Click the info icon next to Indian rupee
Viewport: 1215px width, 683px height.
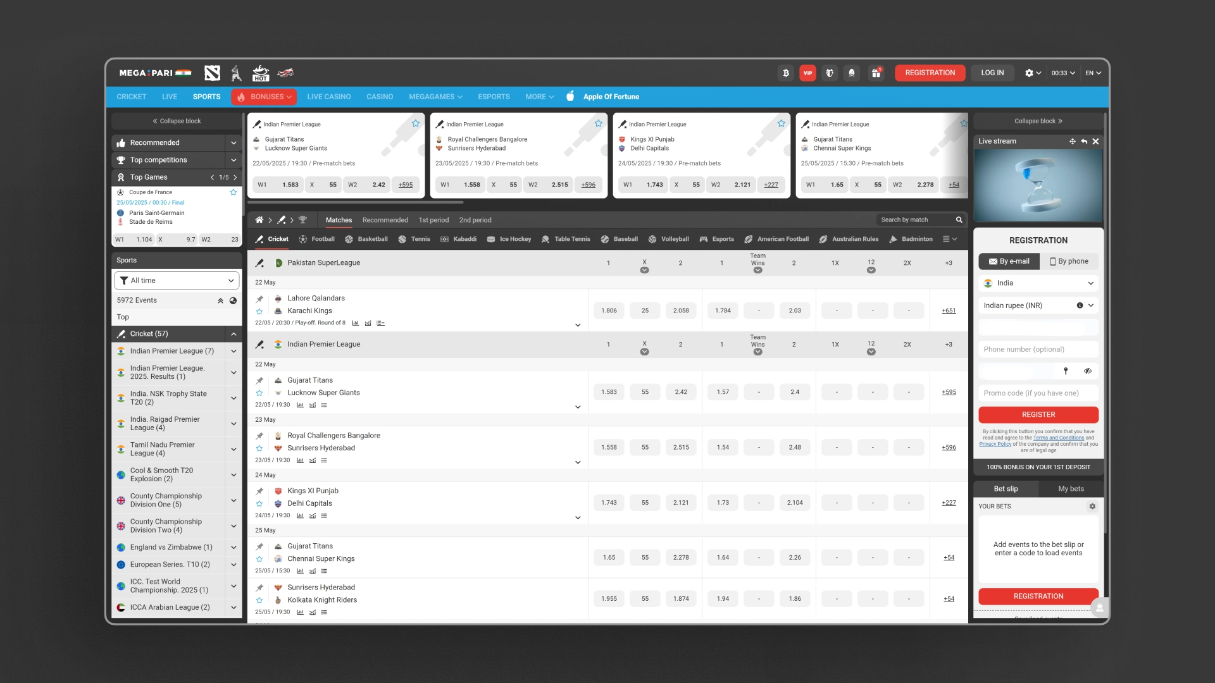(x=1080, y=305)
